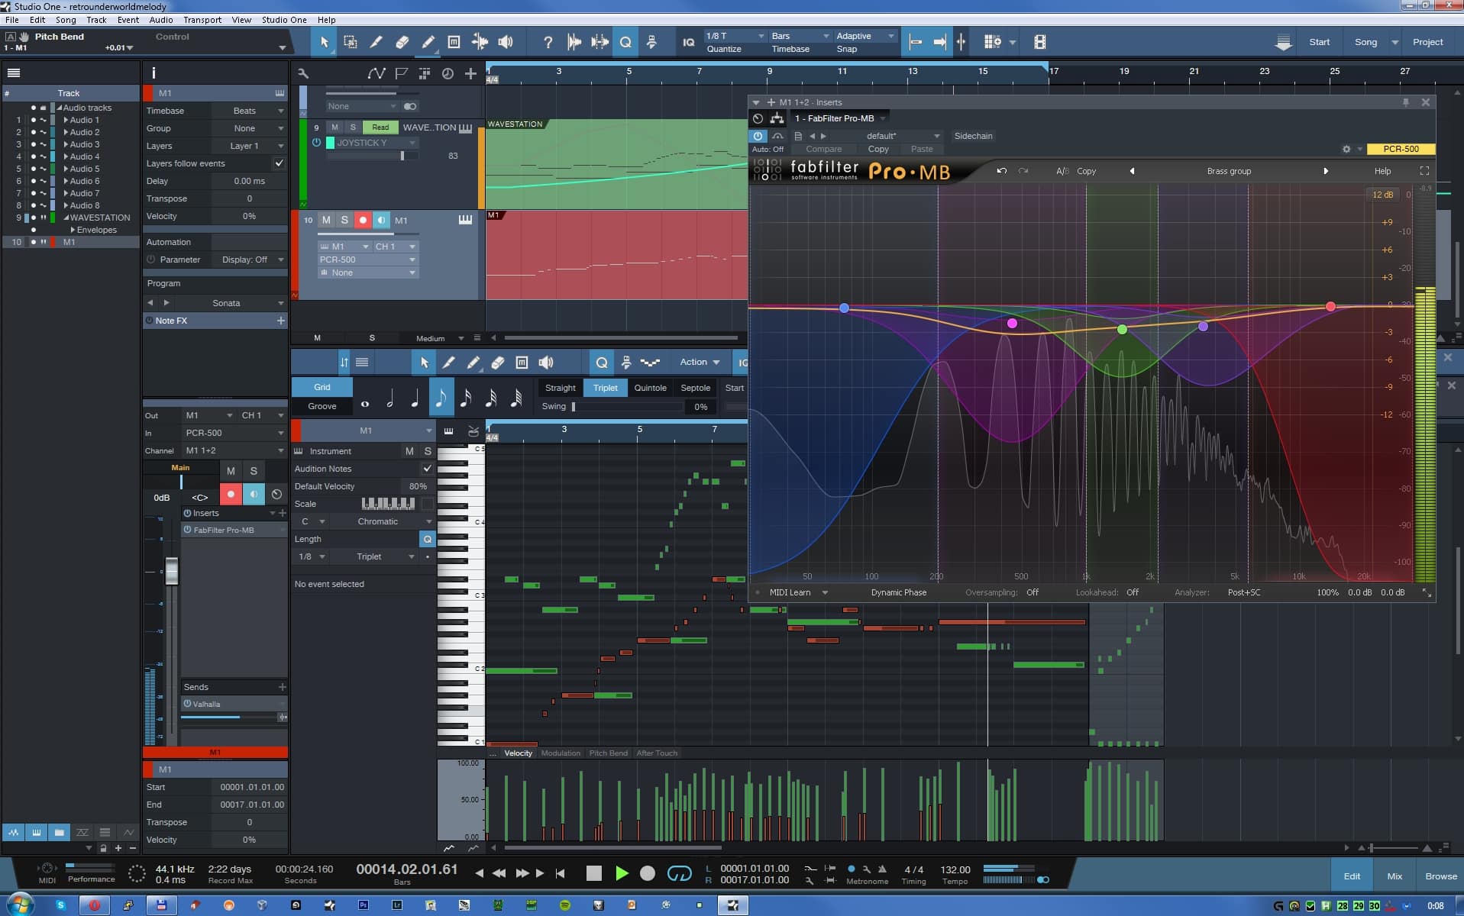The image size is (1464, 916).
Task: Open the Layers Layer 1 dropdown
Action: (x=250, y=146)
